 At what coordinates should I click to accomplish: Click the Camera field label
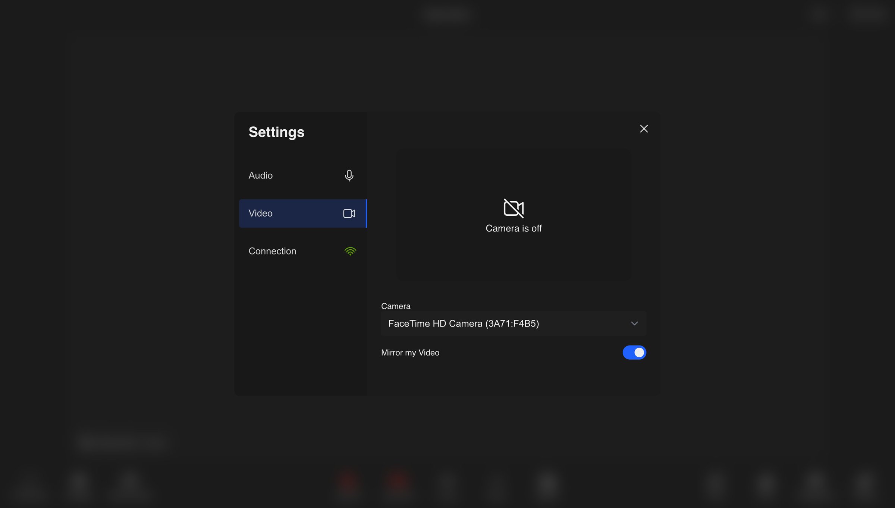tap(396, 306)
